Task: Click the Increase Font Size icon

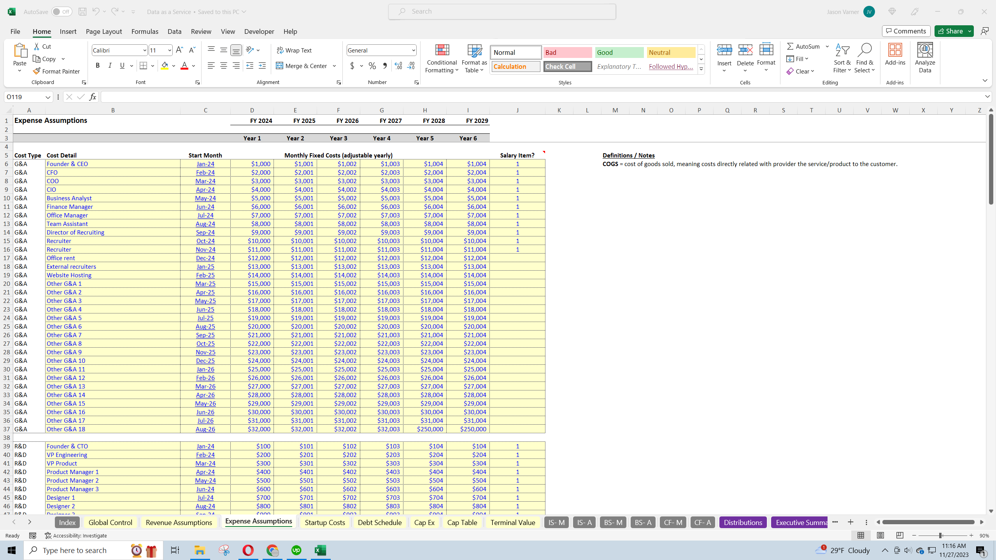Action: pyautogui.click(x=179, y=49)
